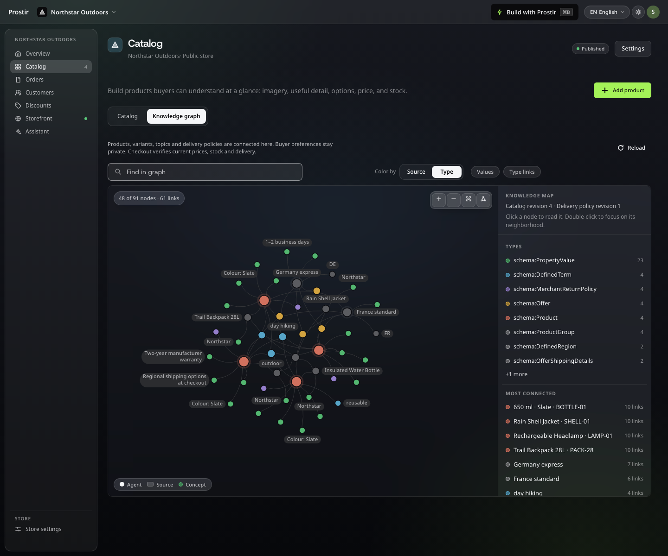
Task: Select the schema:OfferShippingDetails type row
Action: [x=574, y=361]
